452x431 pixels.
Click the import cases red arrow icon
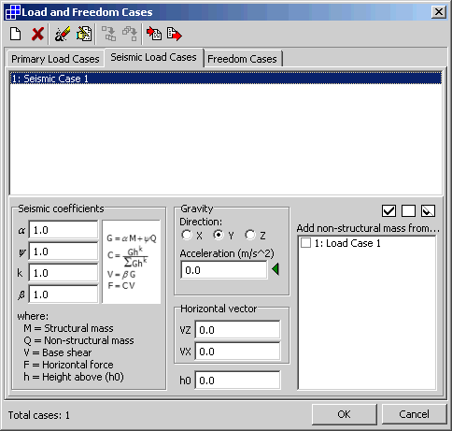[x=154, y=34]
